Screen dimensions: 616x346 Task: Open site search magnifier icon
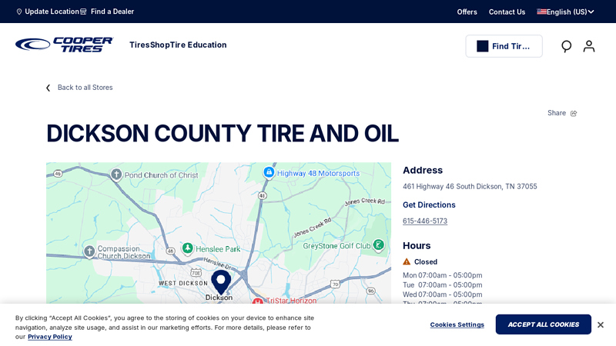566,46
